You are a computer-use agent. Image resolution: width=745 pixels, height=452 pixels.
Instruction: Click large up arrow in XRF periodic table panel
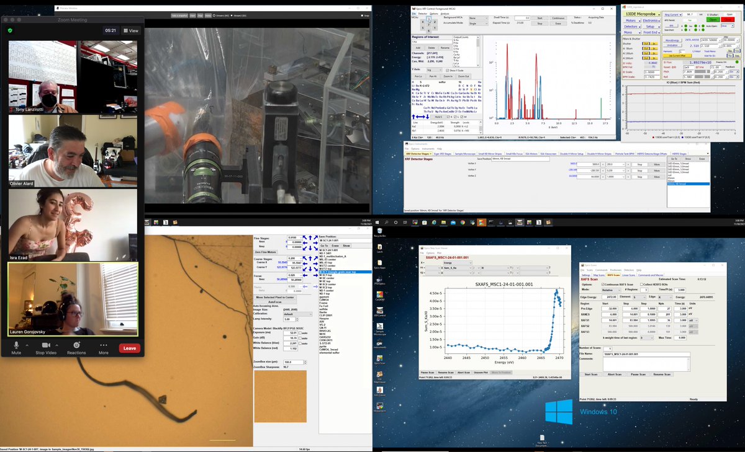point(413,117)
